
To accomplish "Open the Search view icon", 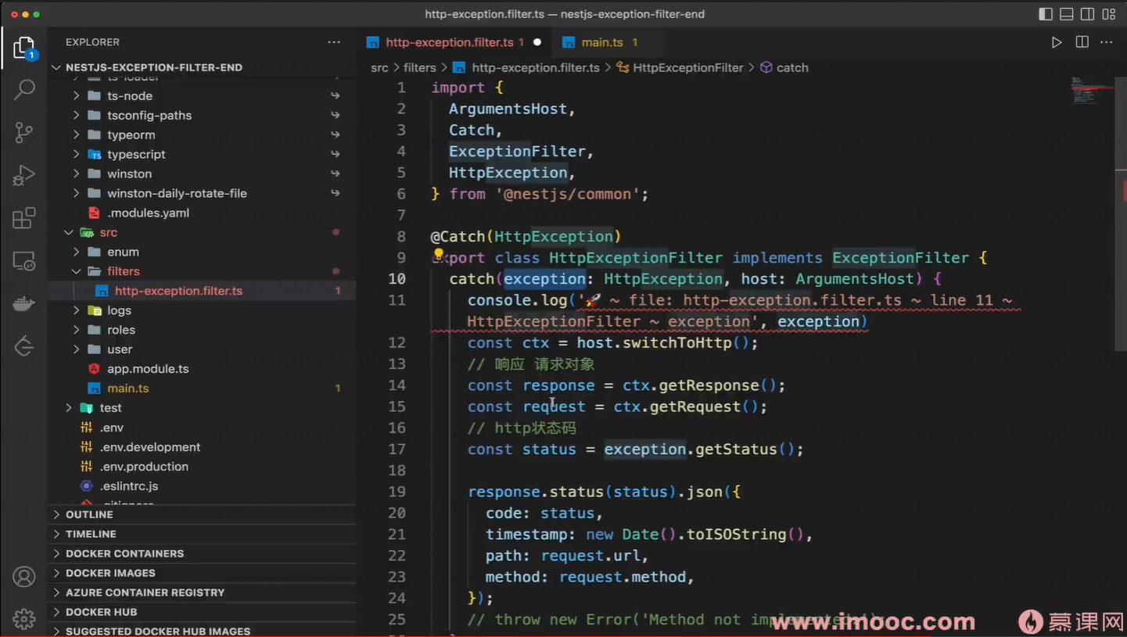I will tap(24, 89).
